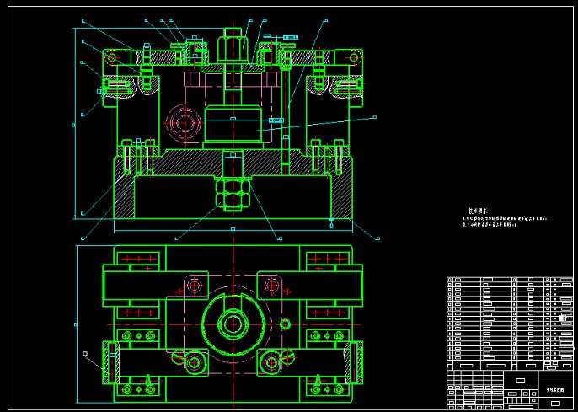Click the hatched right end of the lower clamp bar

click(x=353, y=362)
